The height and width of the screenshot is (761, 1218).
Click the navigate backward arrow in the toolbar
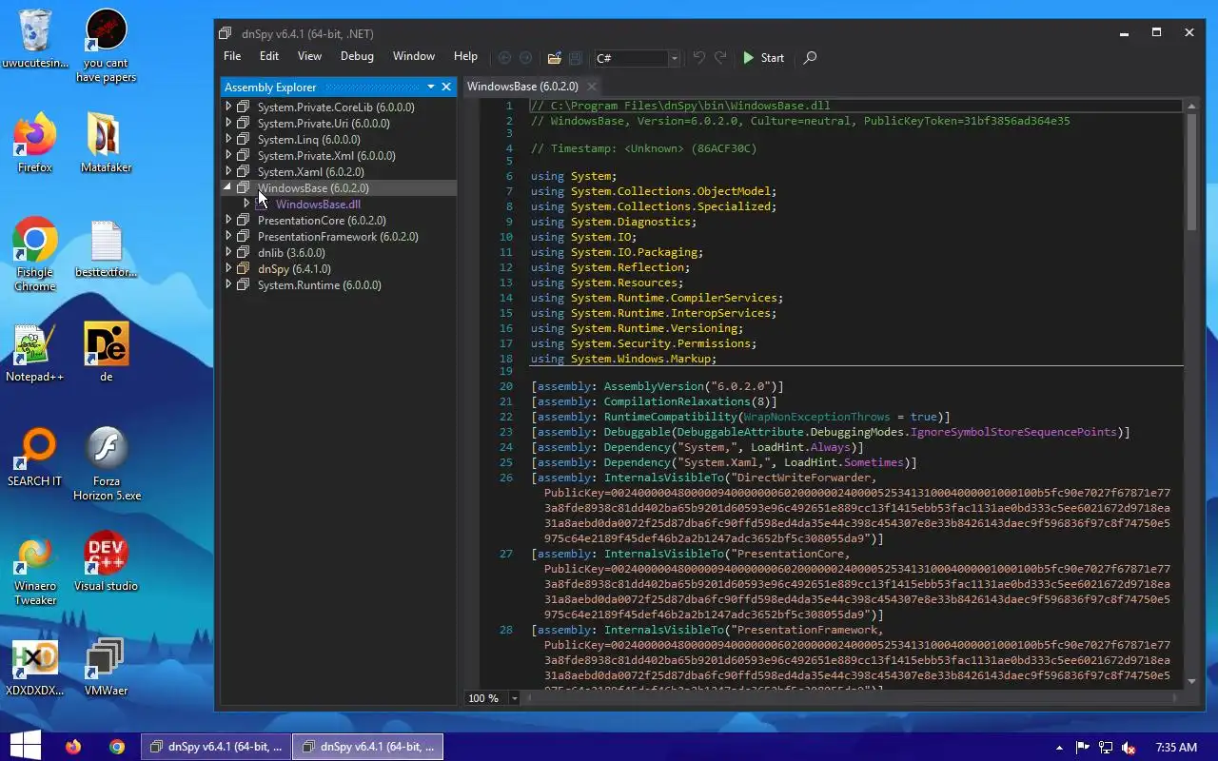(x=504, y=58)
